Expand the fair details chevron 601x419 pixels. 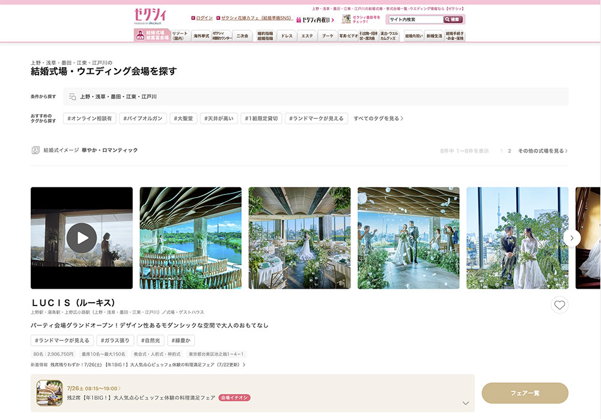465,403
